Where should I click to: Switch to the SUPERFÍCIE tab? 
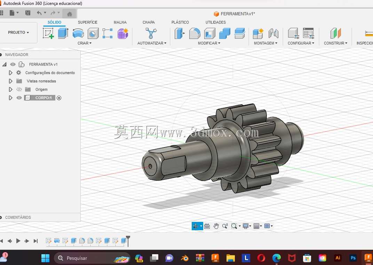(88, 22)
